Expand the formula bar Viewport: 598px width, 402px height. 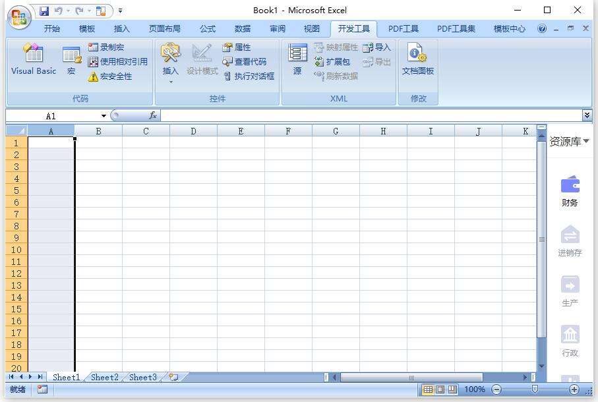587,115
